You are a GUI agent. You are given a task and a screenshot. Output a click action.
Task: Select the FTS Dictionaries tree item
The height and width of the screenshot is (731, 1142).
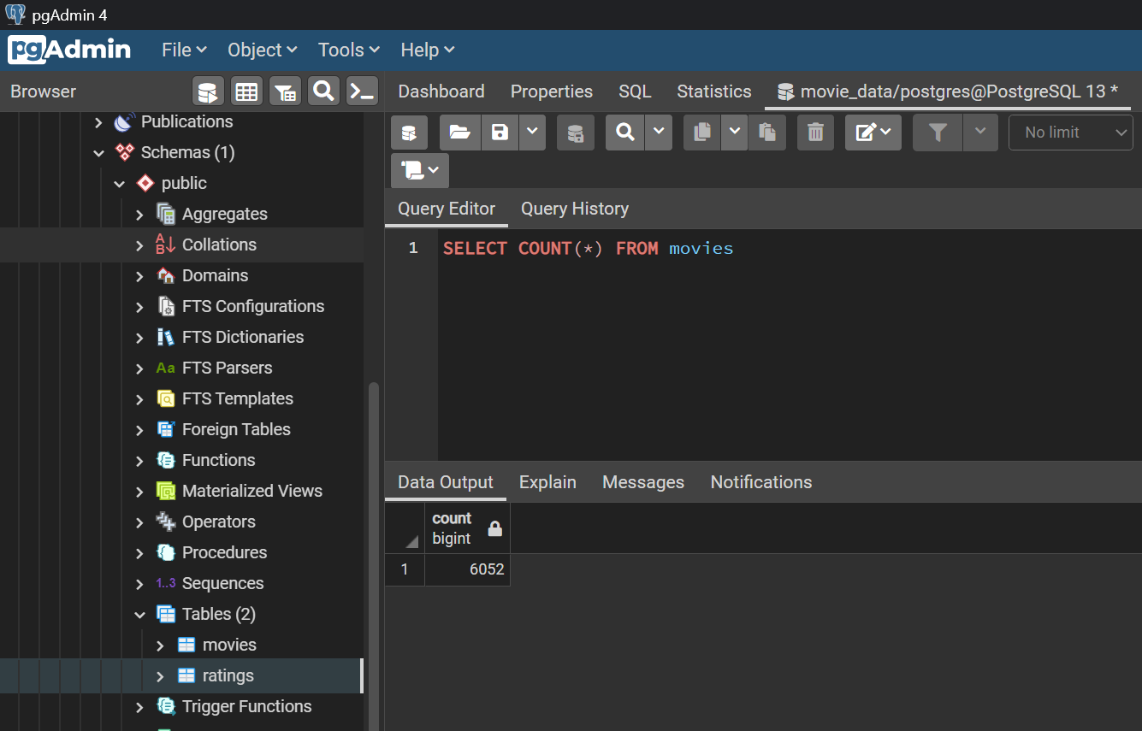[243, 337]
